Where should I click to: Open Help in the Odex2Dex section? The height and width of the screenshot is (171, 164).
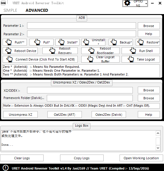pyautogui.click(x=149, y=115)
